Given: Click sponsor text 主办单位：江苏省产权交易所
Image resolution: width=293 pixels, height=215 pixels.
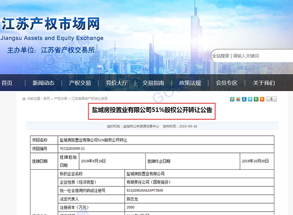Looking at the screenshot, I should (51, 50).
